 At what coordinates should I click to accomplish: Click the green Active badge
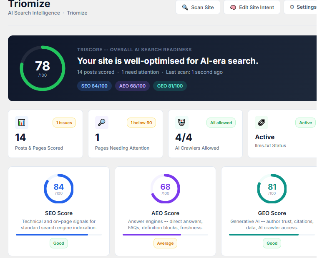point(305,123)
